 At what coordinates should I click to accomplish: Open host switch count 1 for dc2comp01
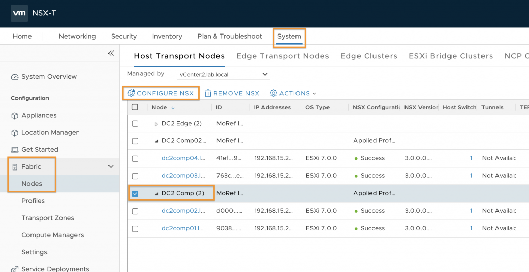[x=471, y=228]
